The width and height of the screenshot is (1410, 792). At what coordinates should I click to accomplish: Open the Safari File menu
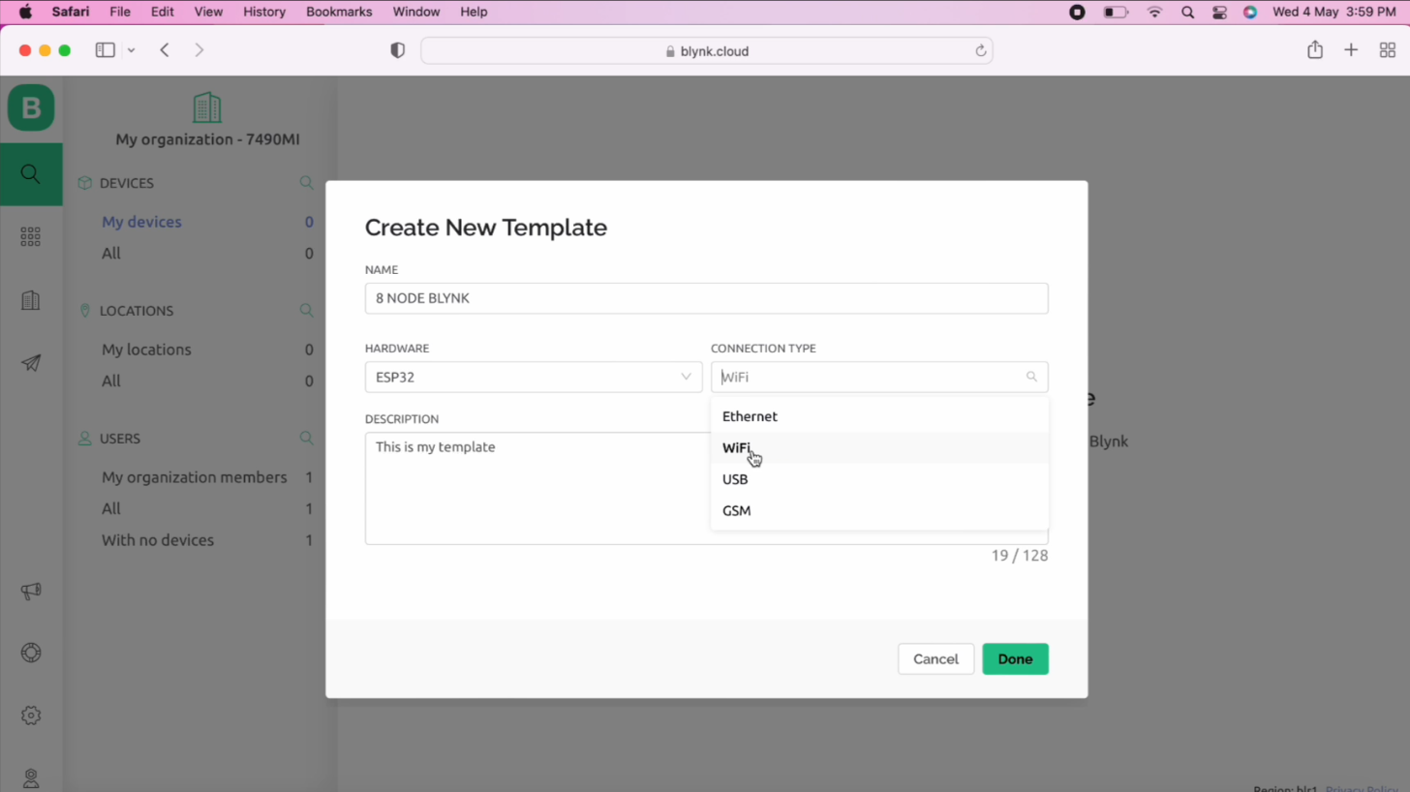[x=120, y=12]
